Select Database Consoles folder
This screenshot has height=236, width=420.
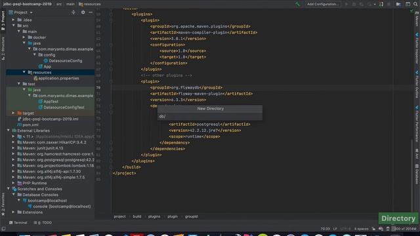38,195
